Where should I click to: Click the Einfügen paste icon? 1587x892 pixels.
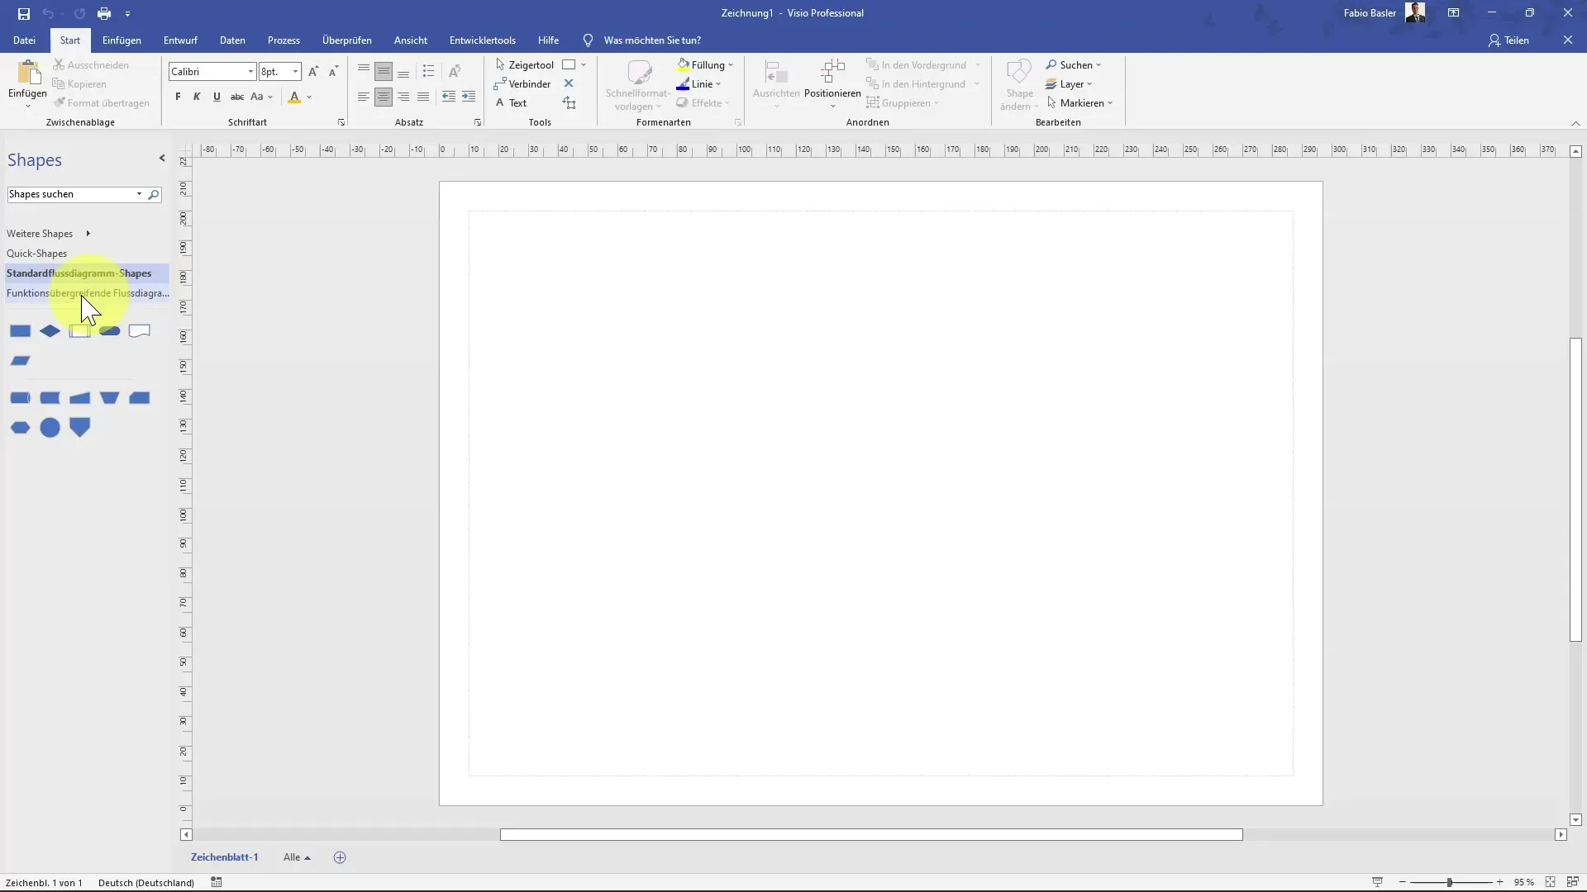(x=27, y=73)
